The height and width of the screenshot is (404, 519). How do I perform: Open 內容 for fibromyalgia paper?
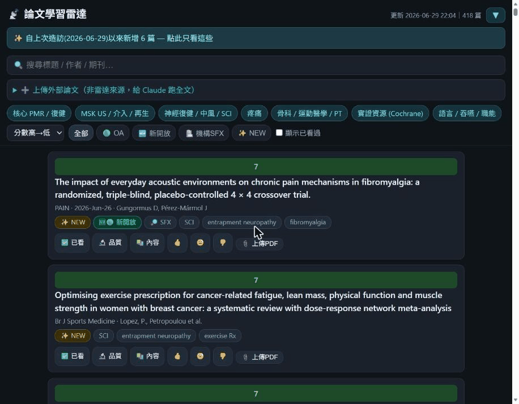tap(148, 243)
